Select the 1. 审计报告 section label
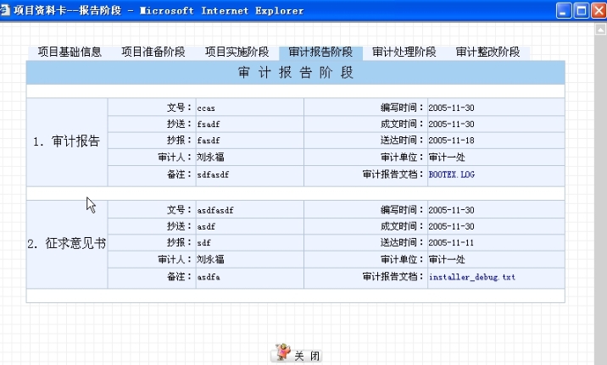Screen dimensions: 607x365 67,141
